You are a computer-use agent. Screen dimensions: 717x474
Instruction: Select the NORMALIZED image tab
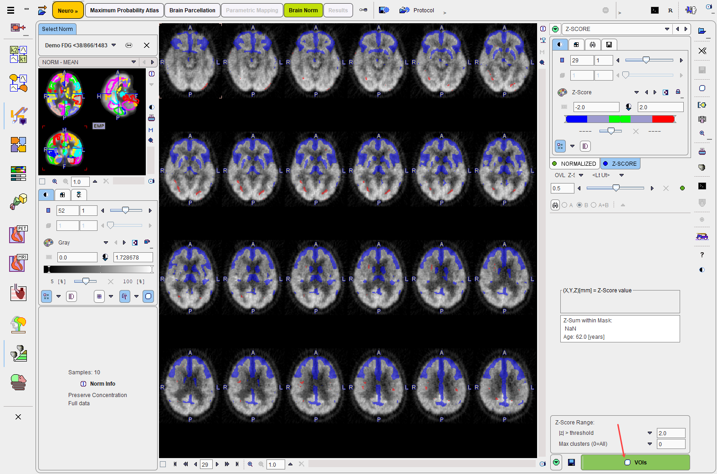(x=574, y=163)
